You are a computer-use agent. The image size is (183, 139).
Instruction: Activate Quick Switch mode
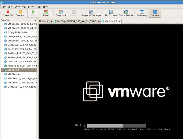(126, 13)
